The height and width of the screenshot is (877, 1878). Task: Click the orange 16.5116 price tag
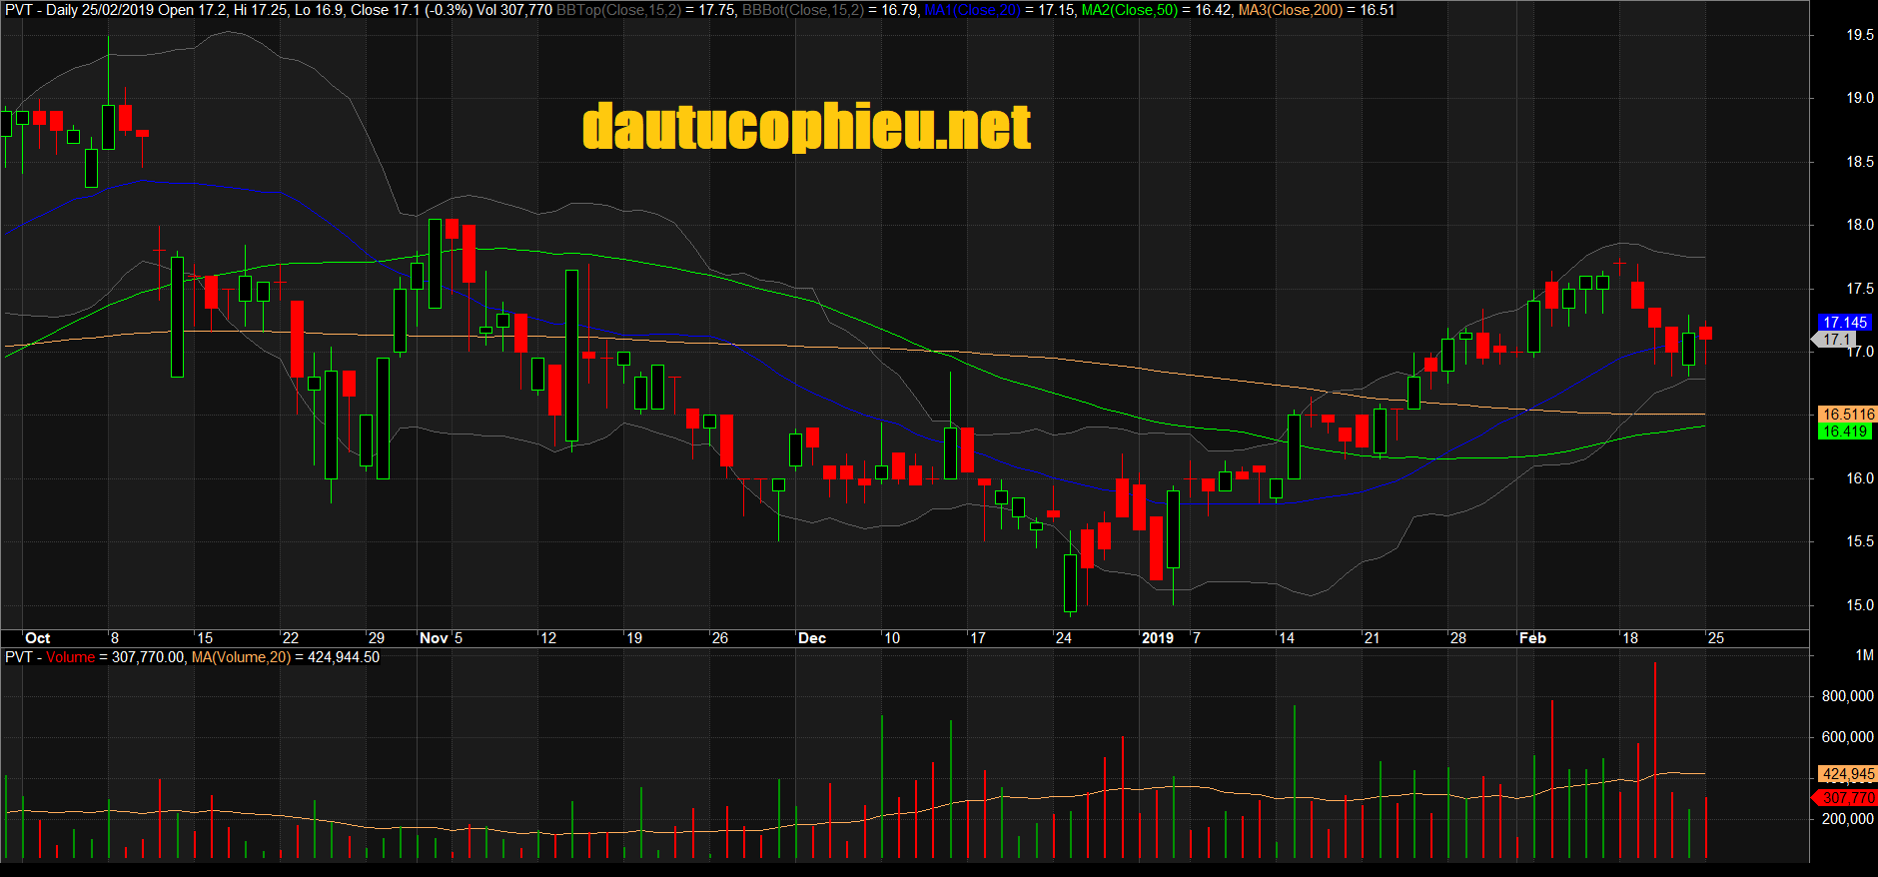(1848, 415)
